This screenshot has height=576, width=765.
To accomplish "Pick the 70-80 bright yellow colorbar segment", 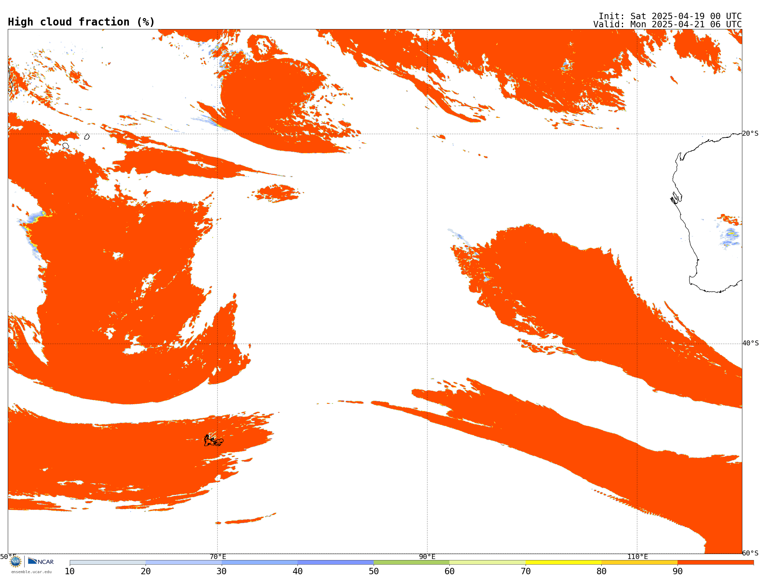I will click(x=563, y=563).
